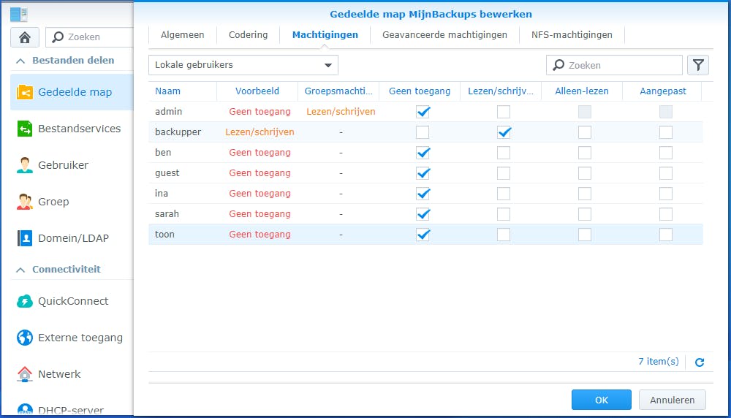Uncheck Geen toegang for guest
Image resolution: width=731 pixels, height=418 pixels.
tap(423, 173)
